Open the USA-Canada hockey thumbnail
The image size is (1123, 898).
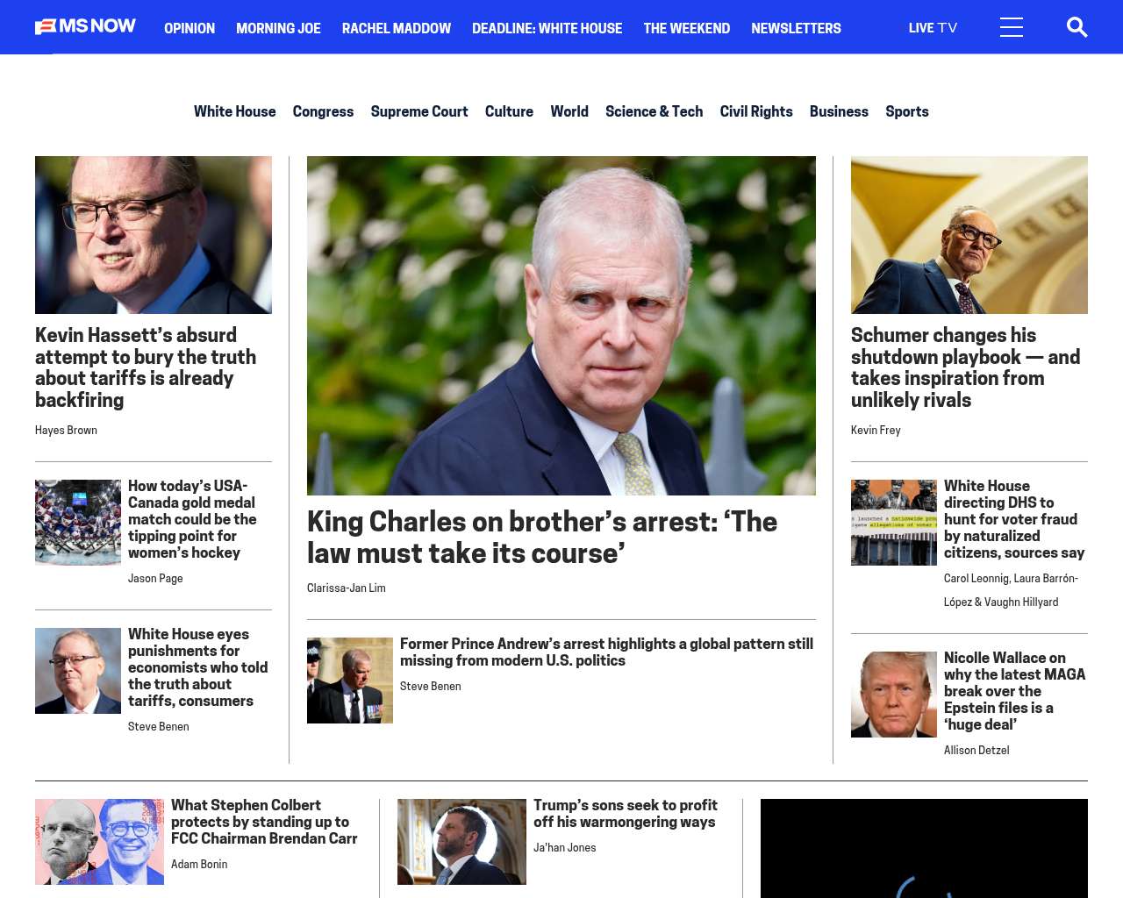78,523
